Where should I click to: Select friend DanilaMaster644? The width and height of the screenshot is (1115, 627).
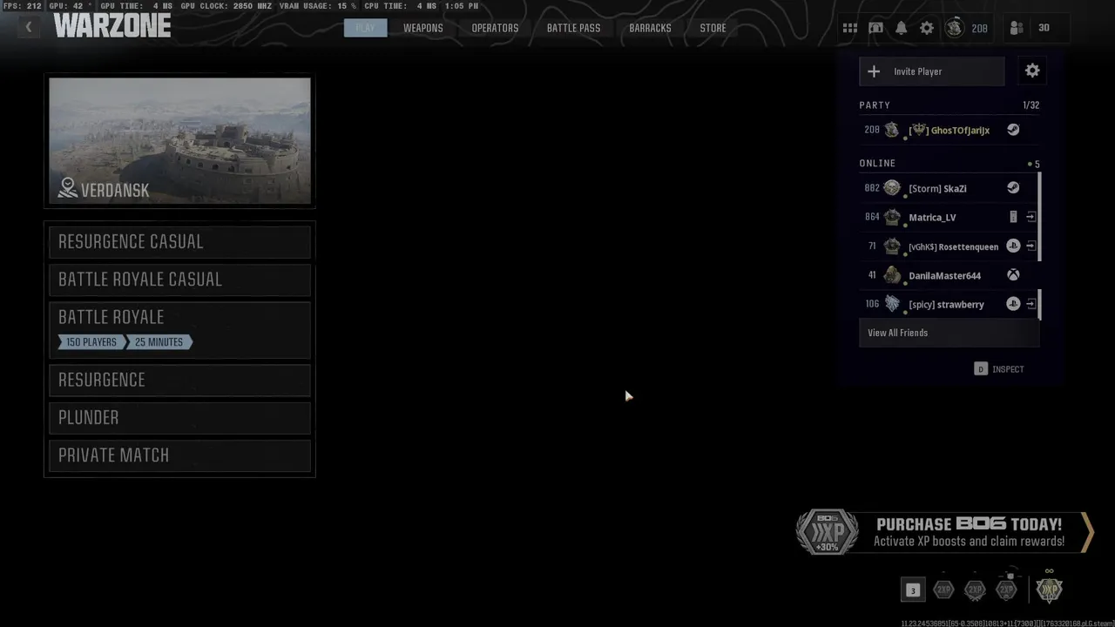pyautogui.click(x=949, y=275)
